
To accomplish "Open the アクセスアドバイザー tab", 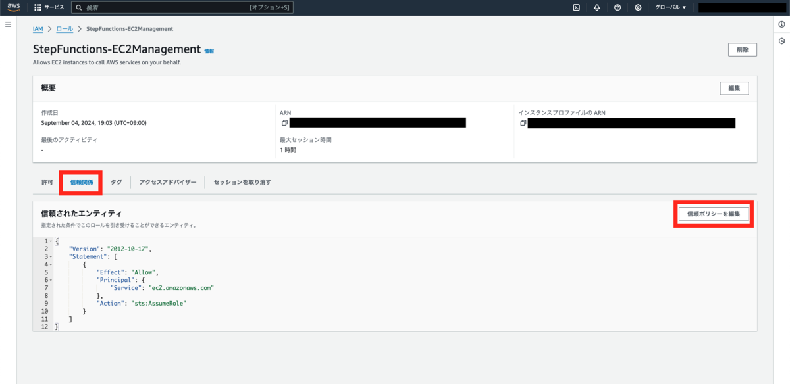I will 168,182.
